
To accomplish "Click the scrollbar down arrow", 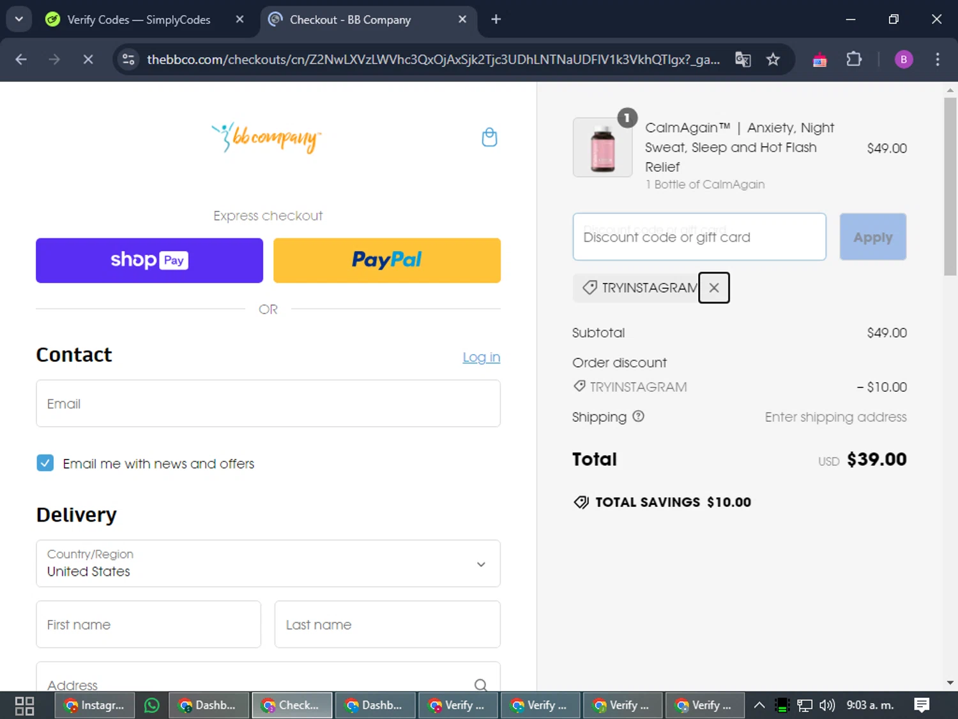I will pyautogui.click(x=950, y=683).
